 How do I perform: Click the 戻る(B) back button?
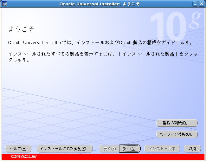(109, 149)
